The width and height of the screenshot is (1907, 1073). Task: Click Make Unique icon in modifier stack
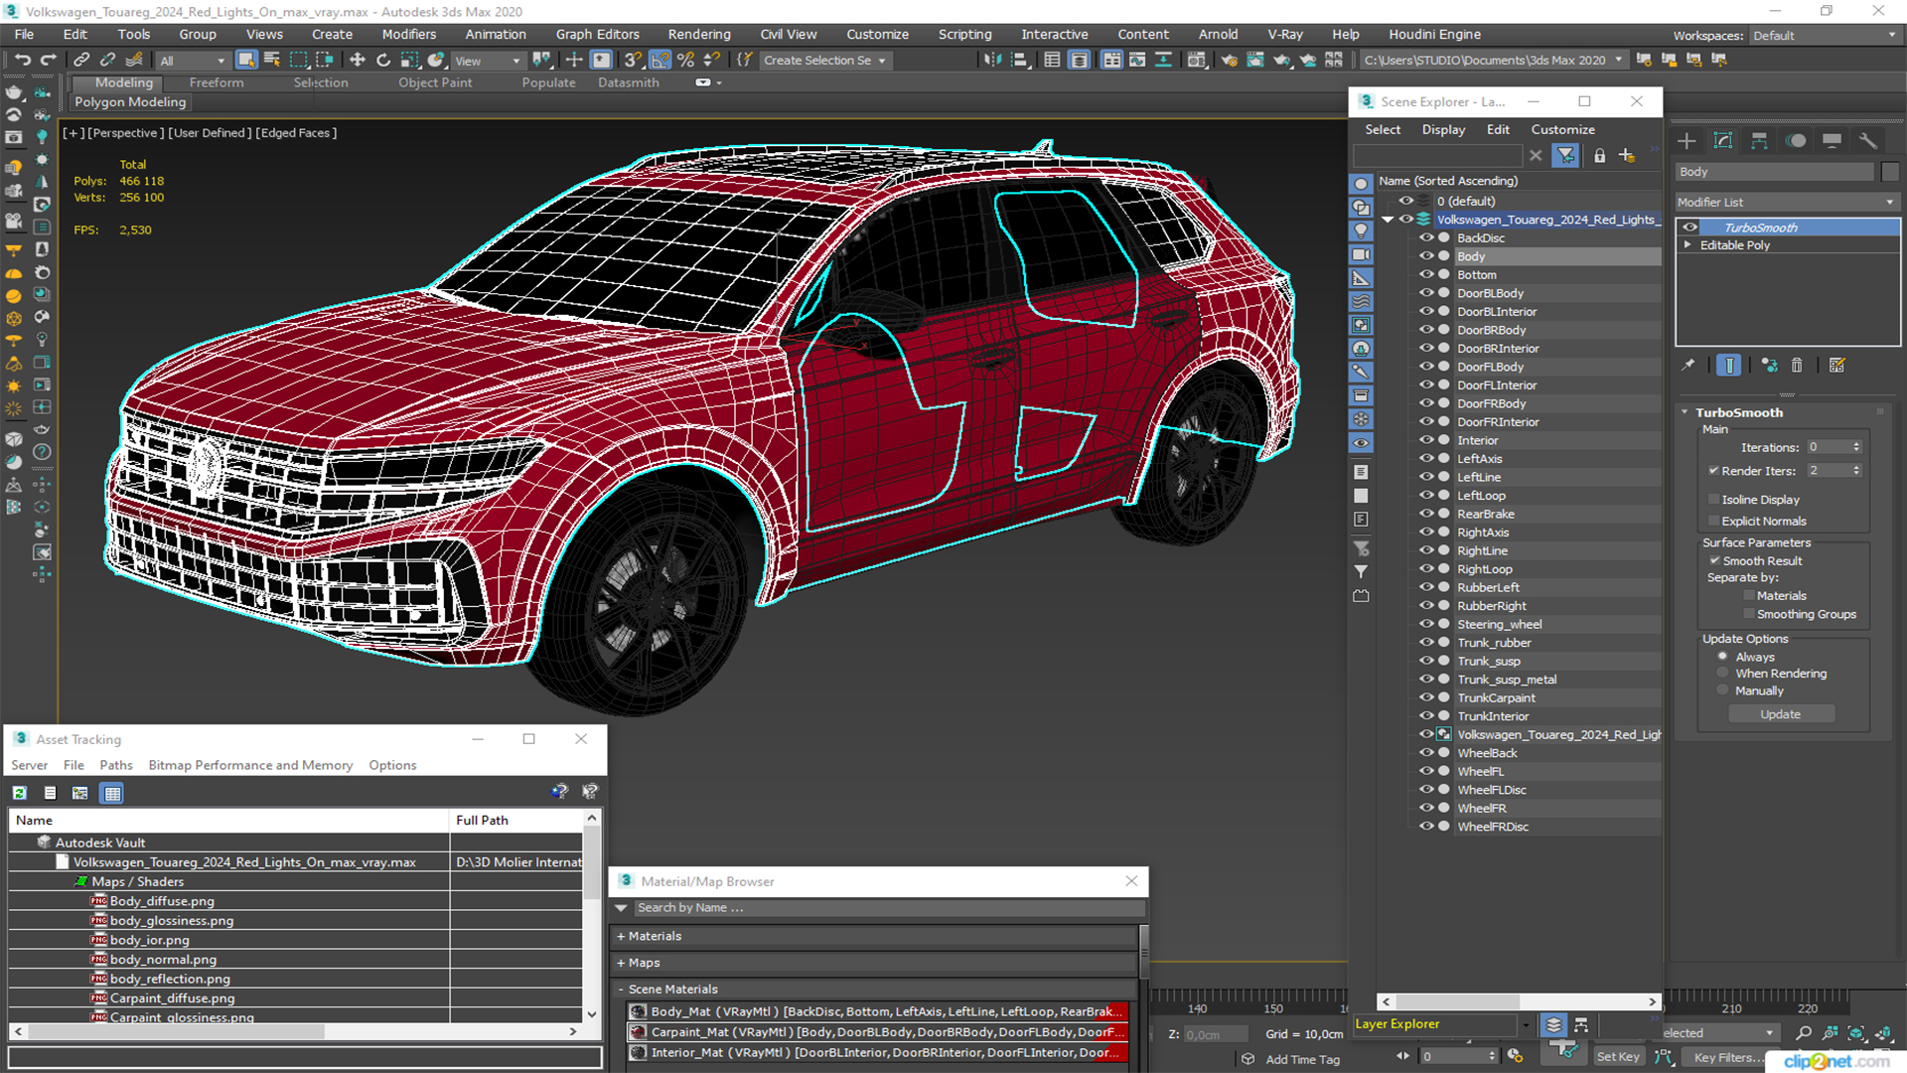click(1769, 366)
